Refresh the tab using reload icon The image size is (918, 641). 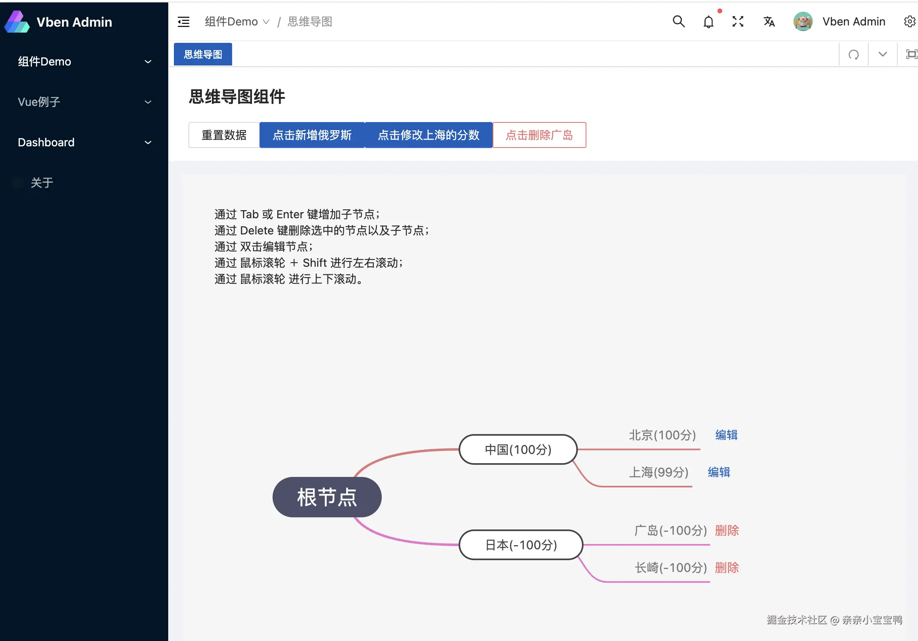click(853, 54)
